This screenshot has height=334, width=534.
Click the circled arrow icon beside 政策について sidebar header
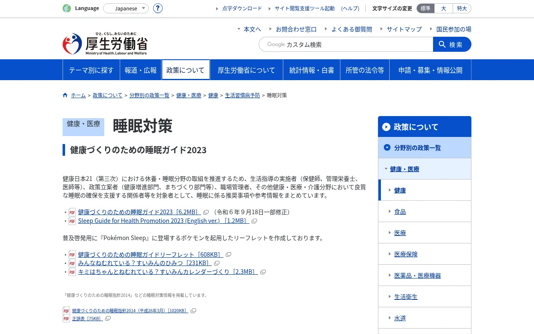(386, 127)
